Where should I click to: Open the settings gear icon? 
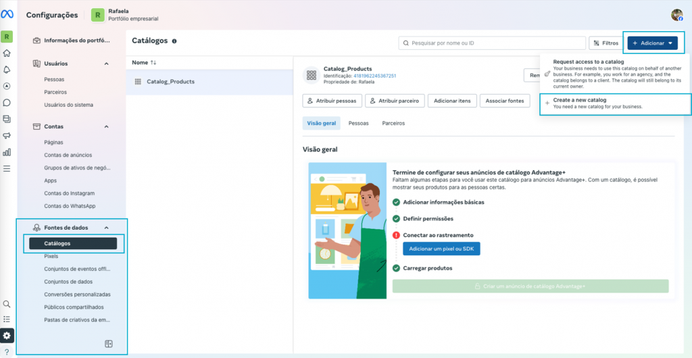pyautogui.click(x=7, y=336)
